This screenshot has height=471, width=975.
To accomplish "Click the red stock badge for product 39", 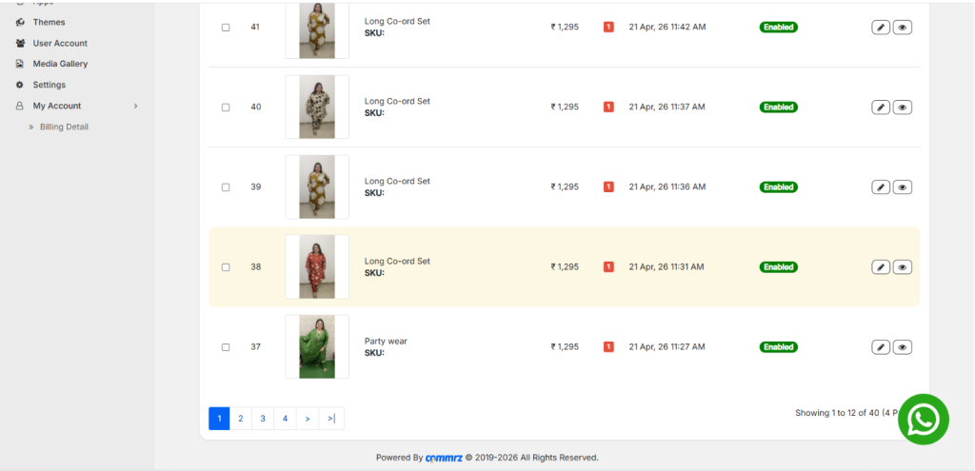I will [608, 186].
